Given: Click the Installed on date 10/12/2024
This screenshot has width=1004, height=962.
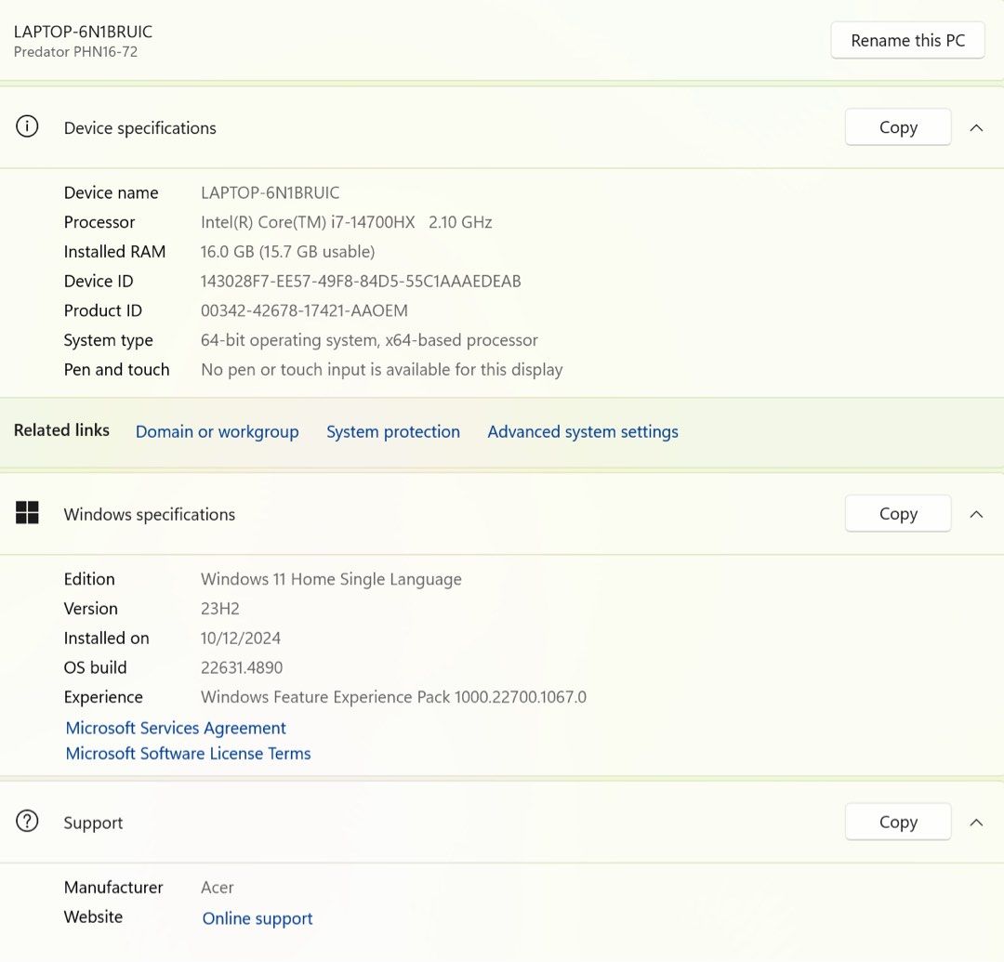Looking at the screenshot, I should (240, 639).
